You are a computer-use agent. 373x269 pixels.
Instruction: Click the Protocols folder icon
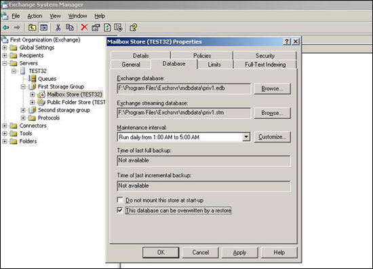pyautogui.click(x=32, y=118)
